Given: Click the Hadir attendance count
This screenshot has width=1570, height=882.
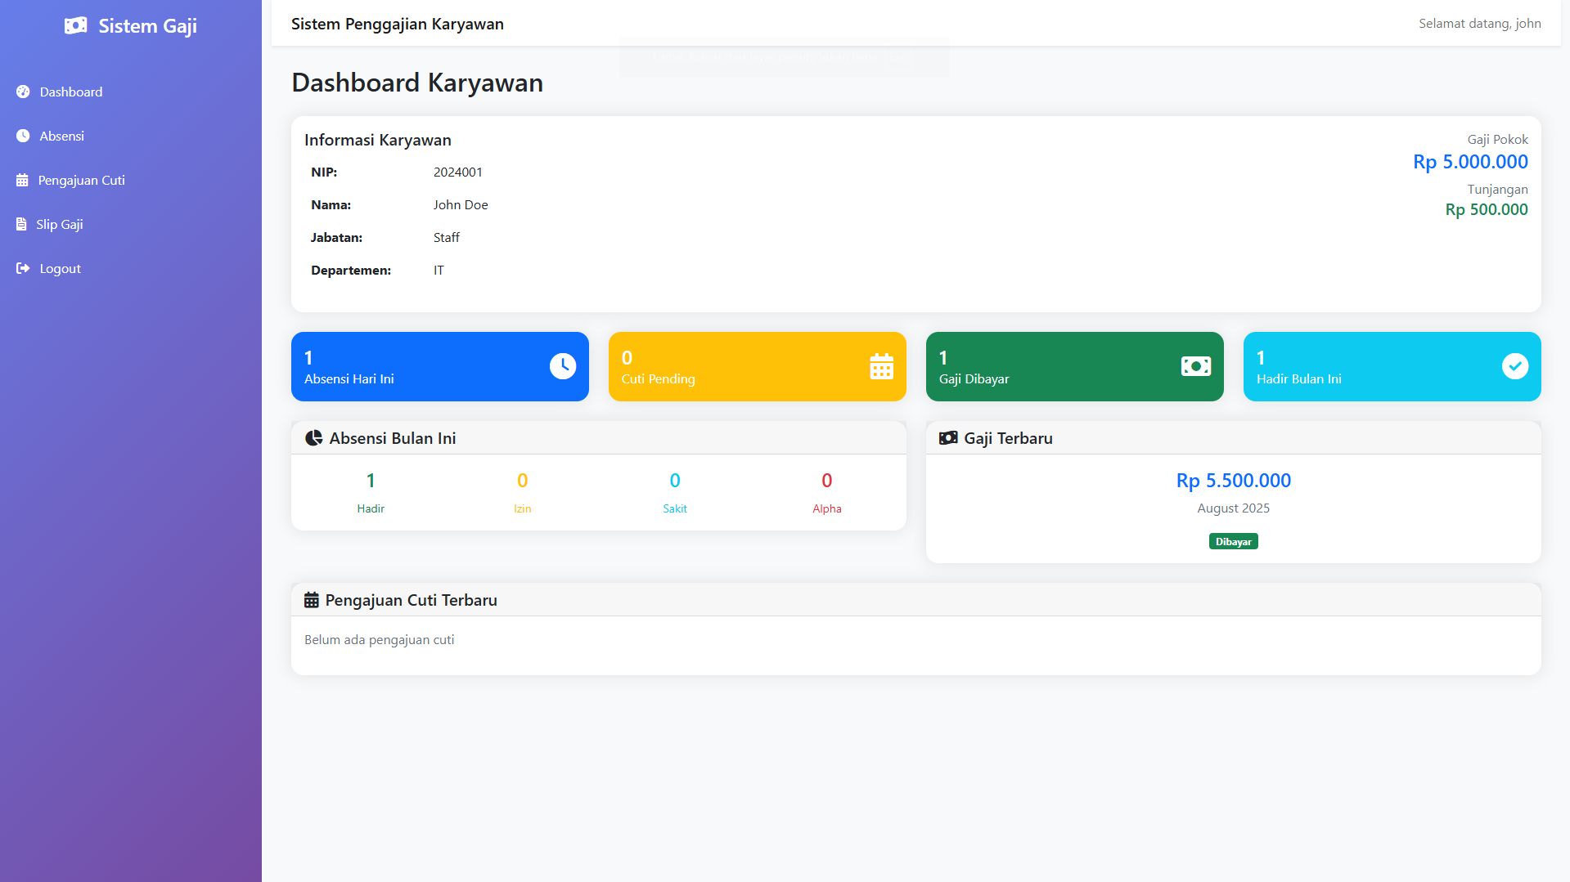Looking at the screenshot, I should tap(371, 481).
